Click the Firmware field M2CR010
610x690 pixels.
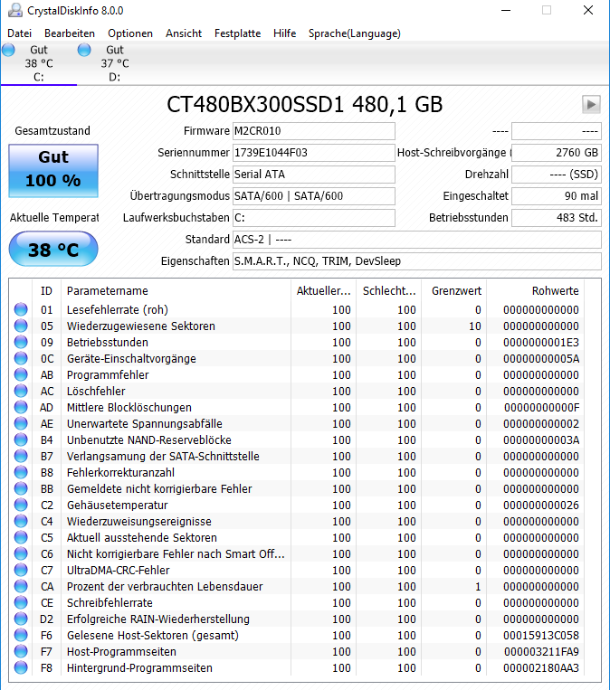tap(313, 131)
